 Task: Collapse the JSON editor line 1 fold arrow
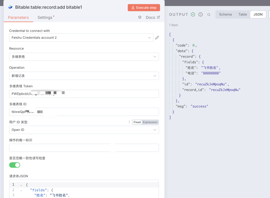(x=21, y=185)
